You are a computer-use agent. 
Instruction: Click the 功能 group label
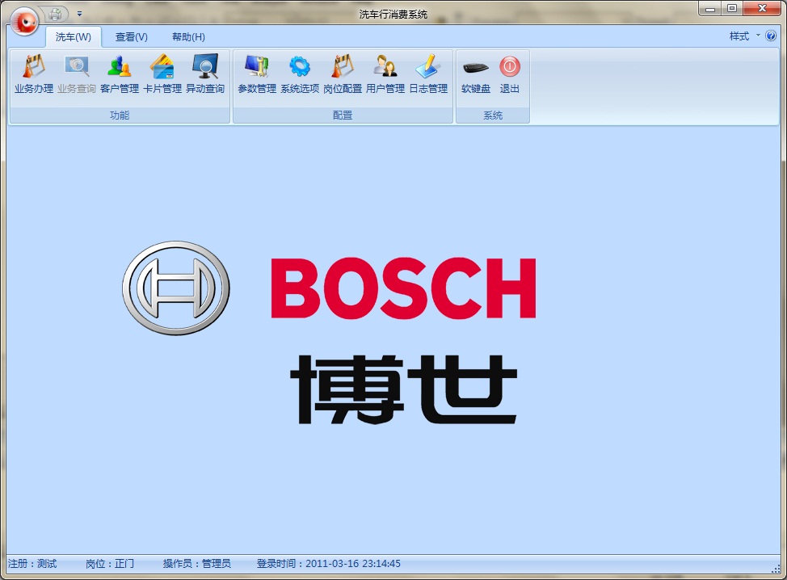[120, 116]
